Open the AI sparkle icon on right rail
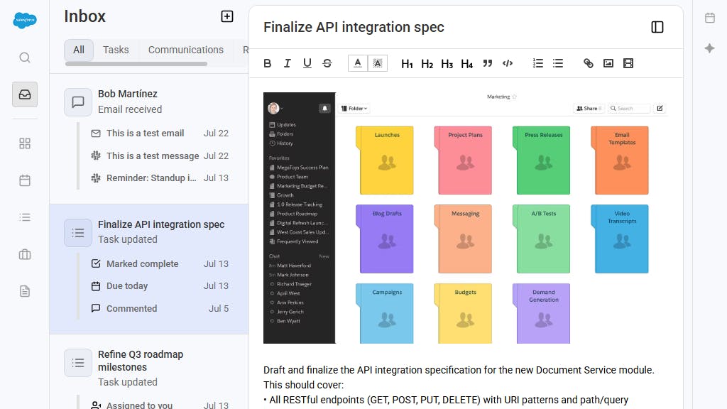This screenshot has width=727, height=409. pyautogui.click(x=709, y=48)
